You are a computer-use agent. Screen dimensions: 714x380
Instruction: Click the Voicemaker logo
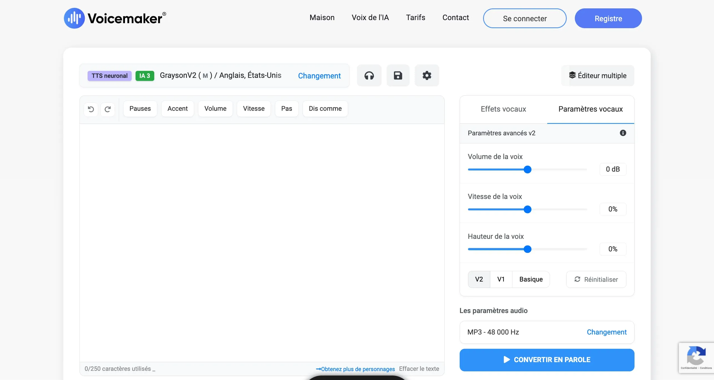(x=114, y=18)
